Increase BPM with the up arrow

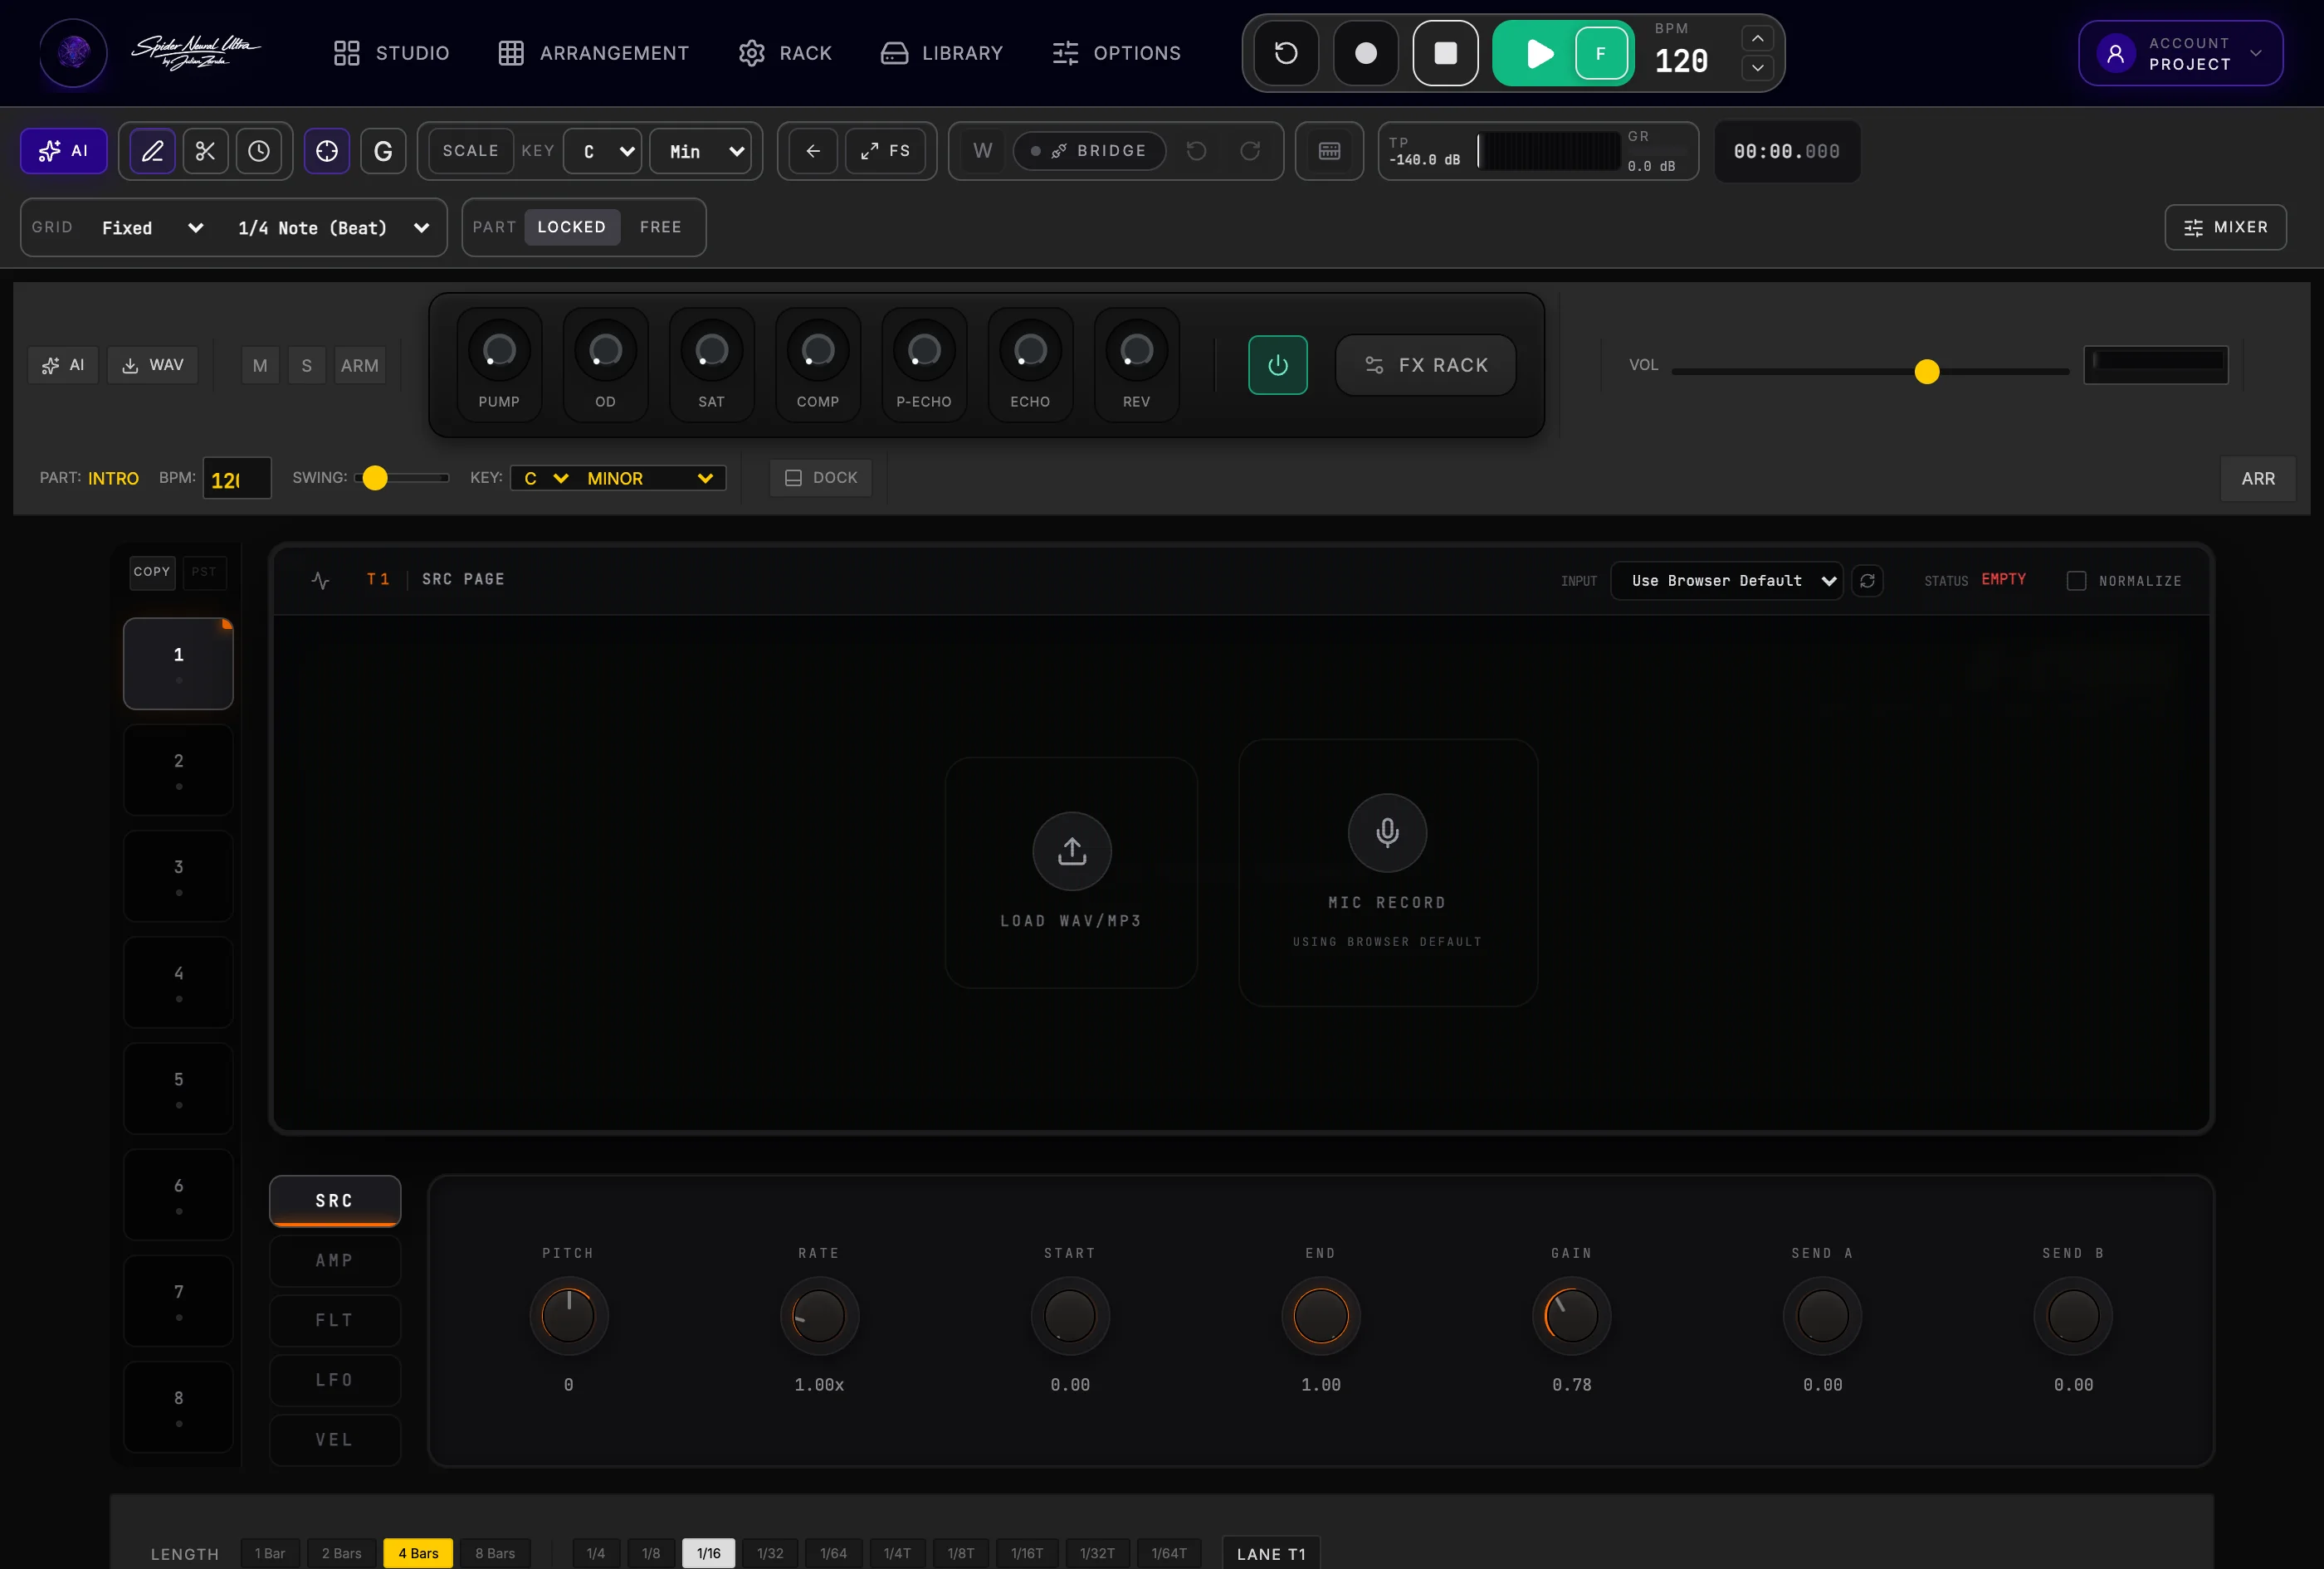point(1757,38)
